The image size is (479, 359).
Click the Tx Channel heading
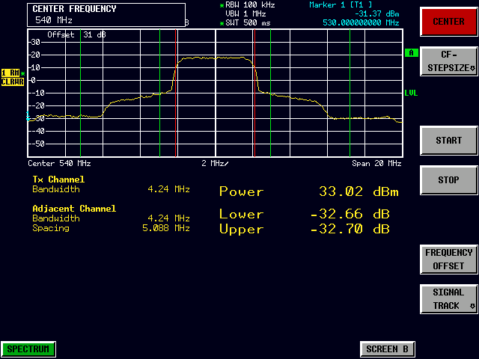pos(58,179)
